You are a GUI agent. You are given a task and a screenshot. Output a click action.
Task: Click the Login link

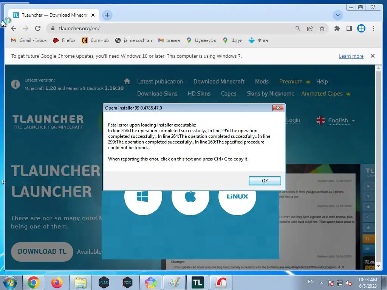[293, 120]
